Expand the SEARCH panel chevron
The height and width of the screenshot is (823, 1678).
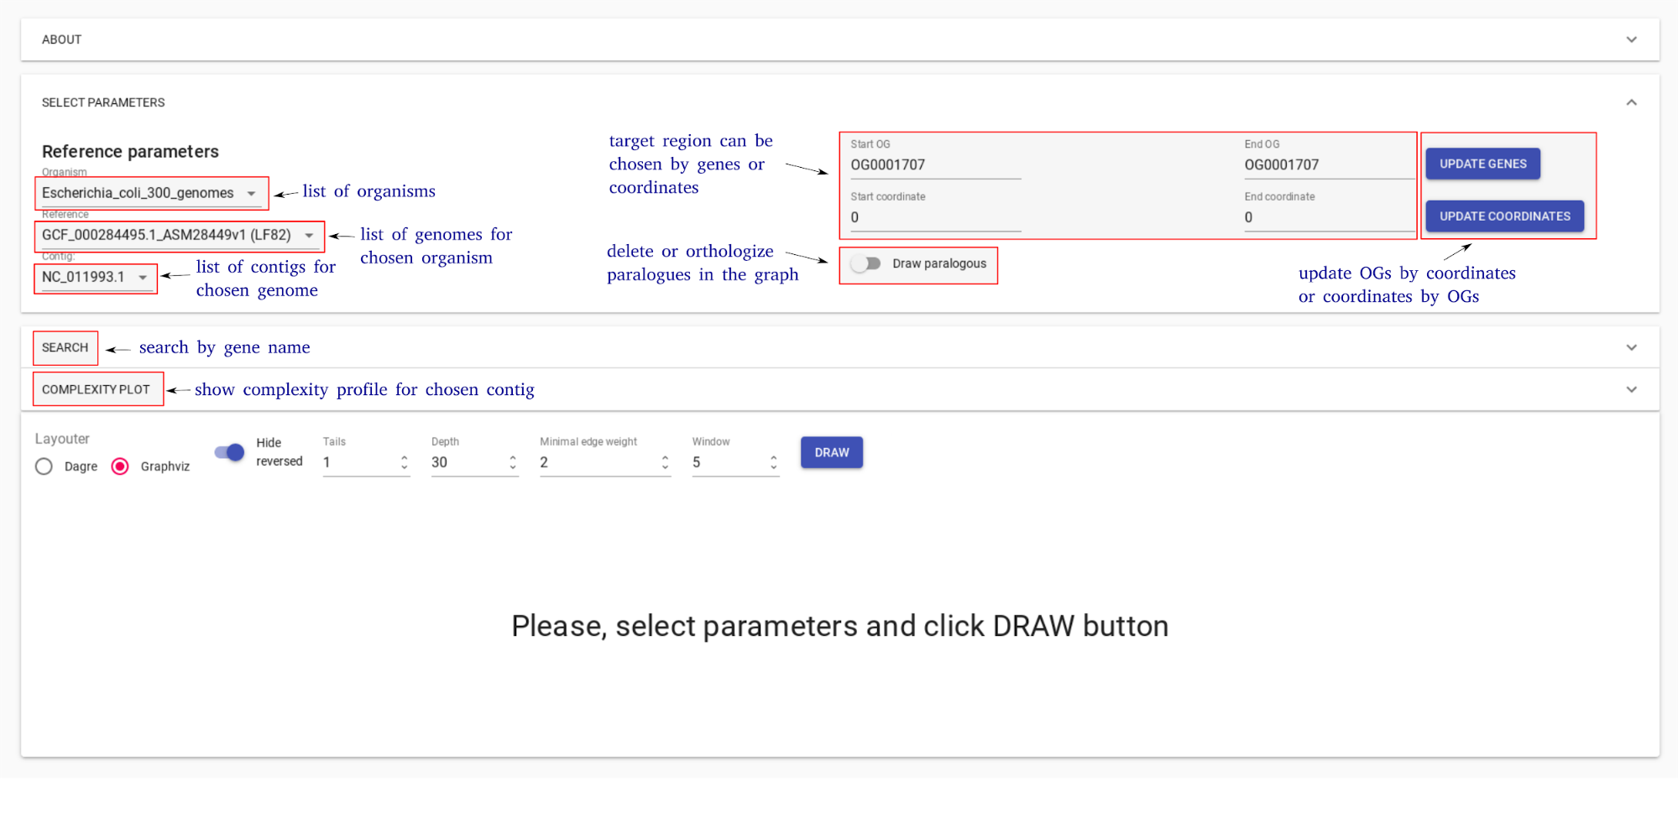(x=1631, y=347)
